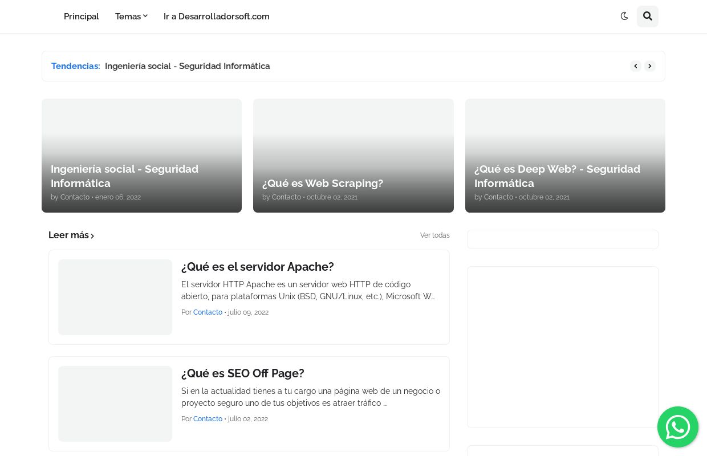Open featured card Ingeniería social - Seguridad Informática
The height and width of the screenshot is (456, 707).
pyautogui.click(x=124, y=176)
